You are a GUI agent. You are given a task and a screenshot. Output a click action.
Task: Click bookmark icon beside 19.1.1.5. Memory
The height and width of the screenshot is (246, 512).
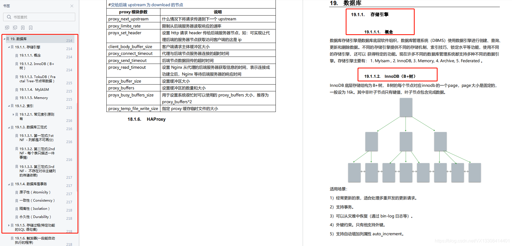pyautogui.click(x=17, y=98)
